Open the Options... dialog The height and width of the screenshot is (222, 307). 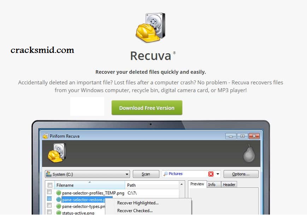(241, 174)
